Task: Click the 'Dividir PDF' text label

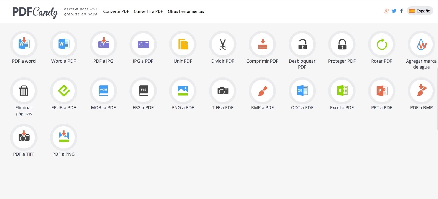Action: point(223,61)
